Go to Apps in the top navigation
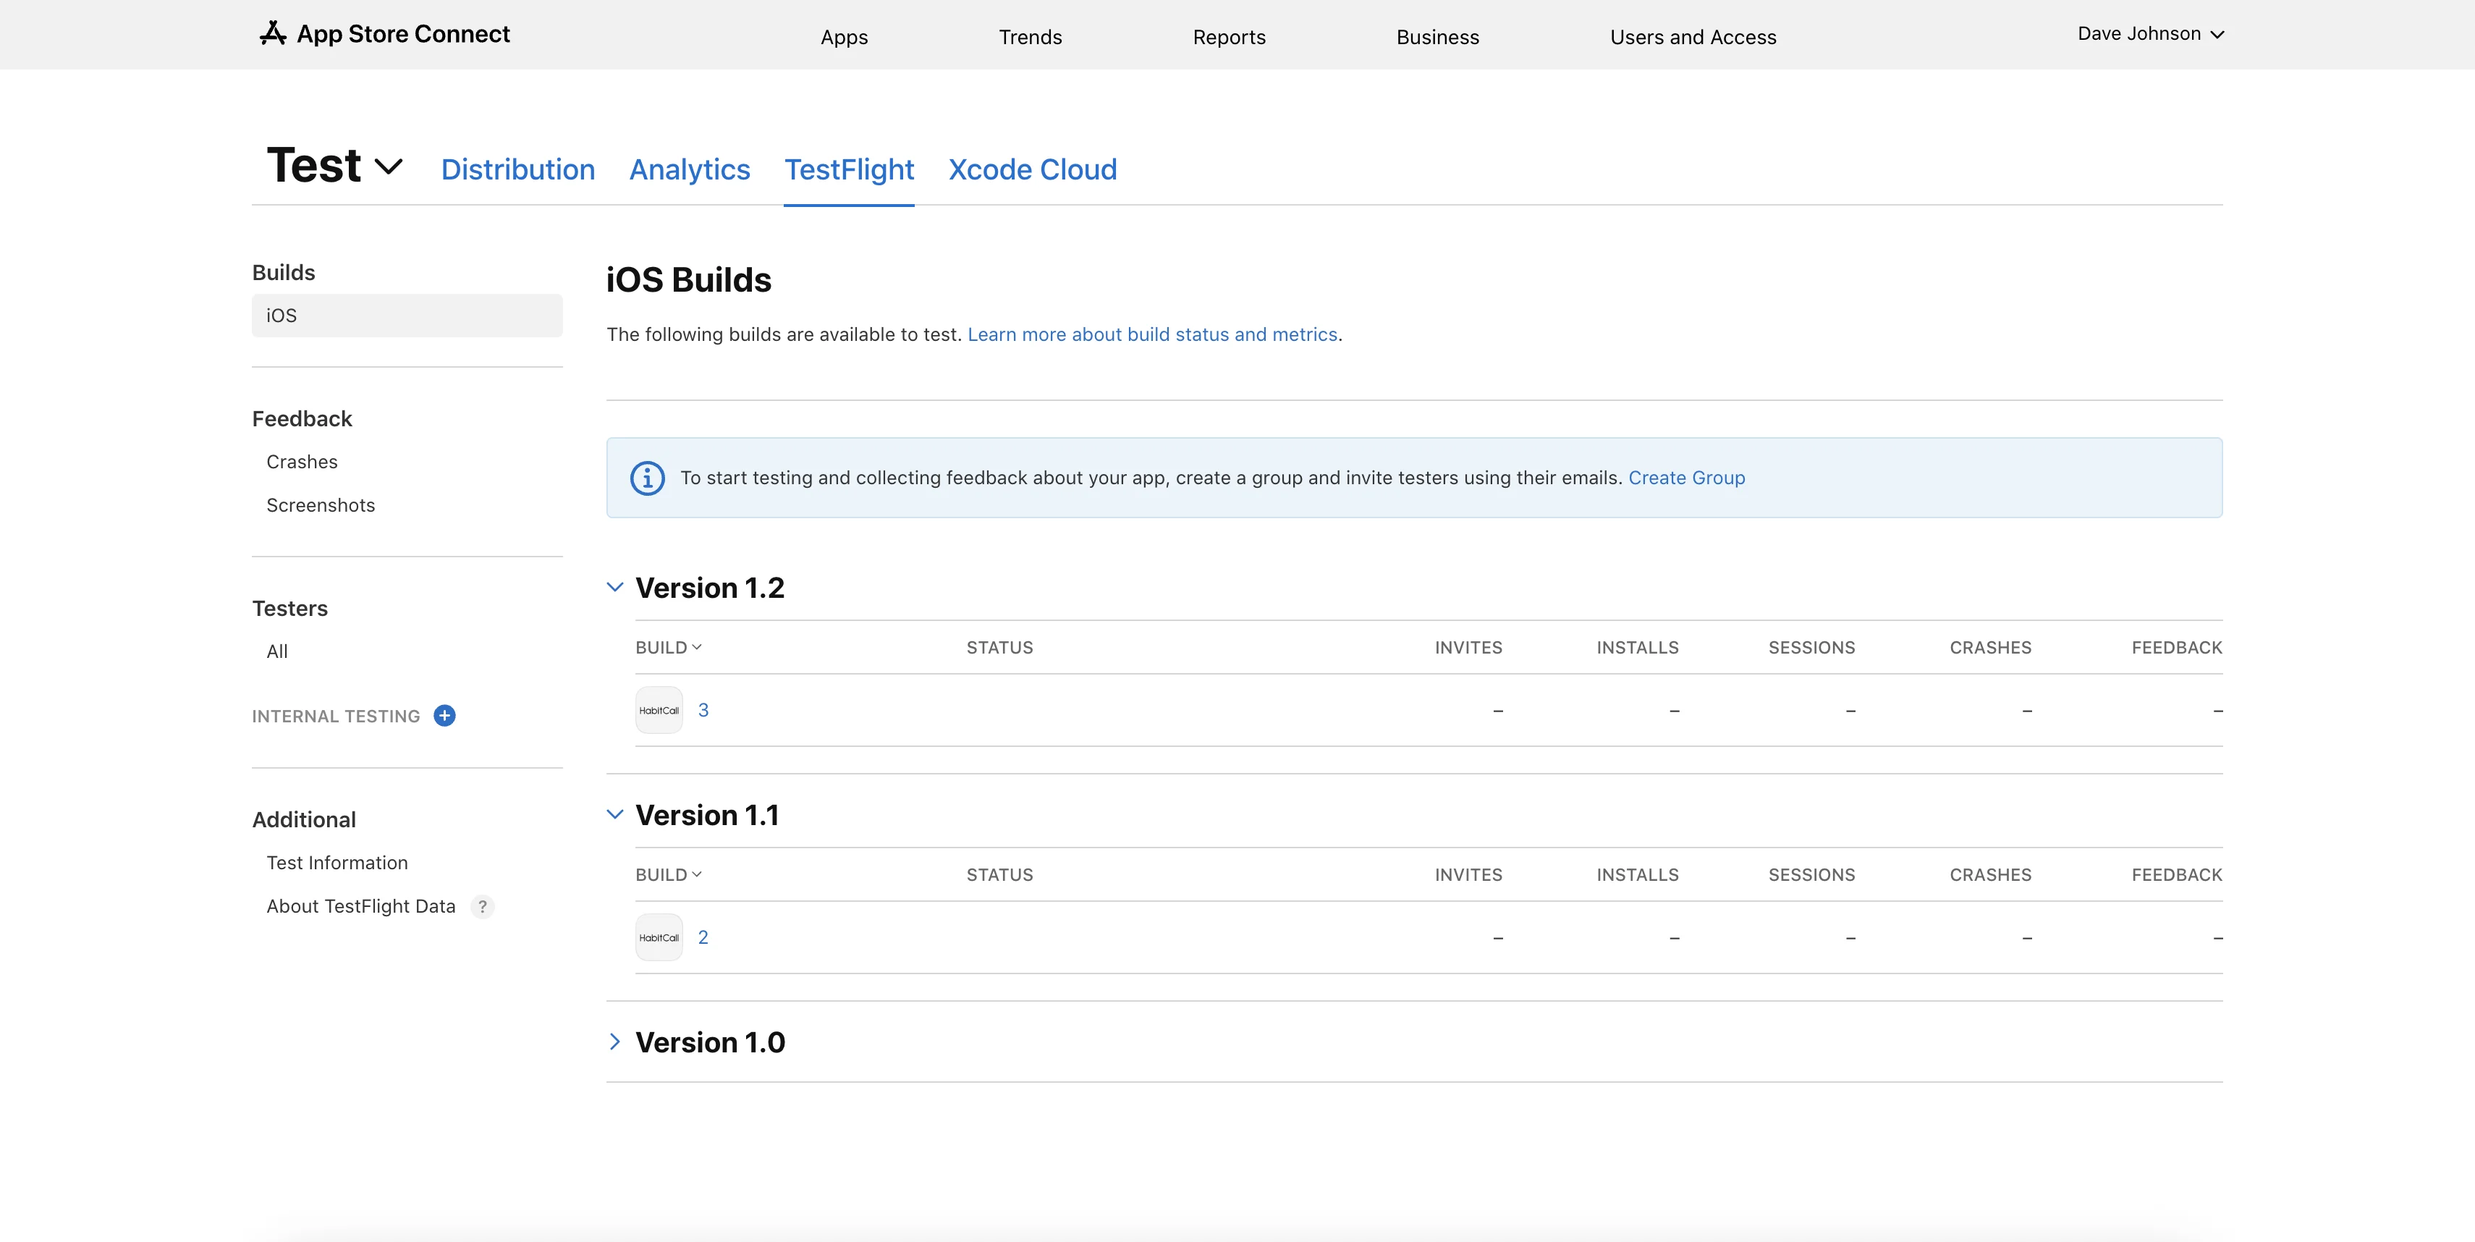The width and height of the screenshot is (2475, 1242). click(x=844, y=36)
